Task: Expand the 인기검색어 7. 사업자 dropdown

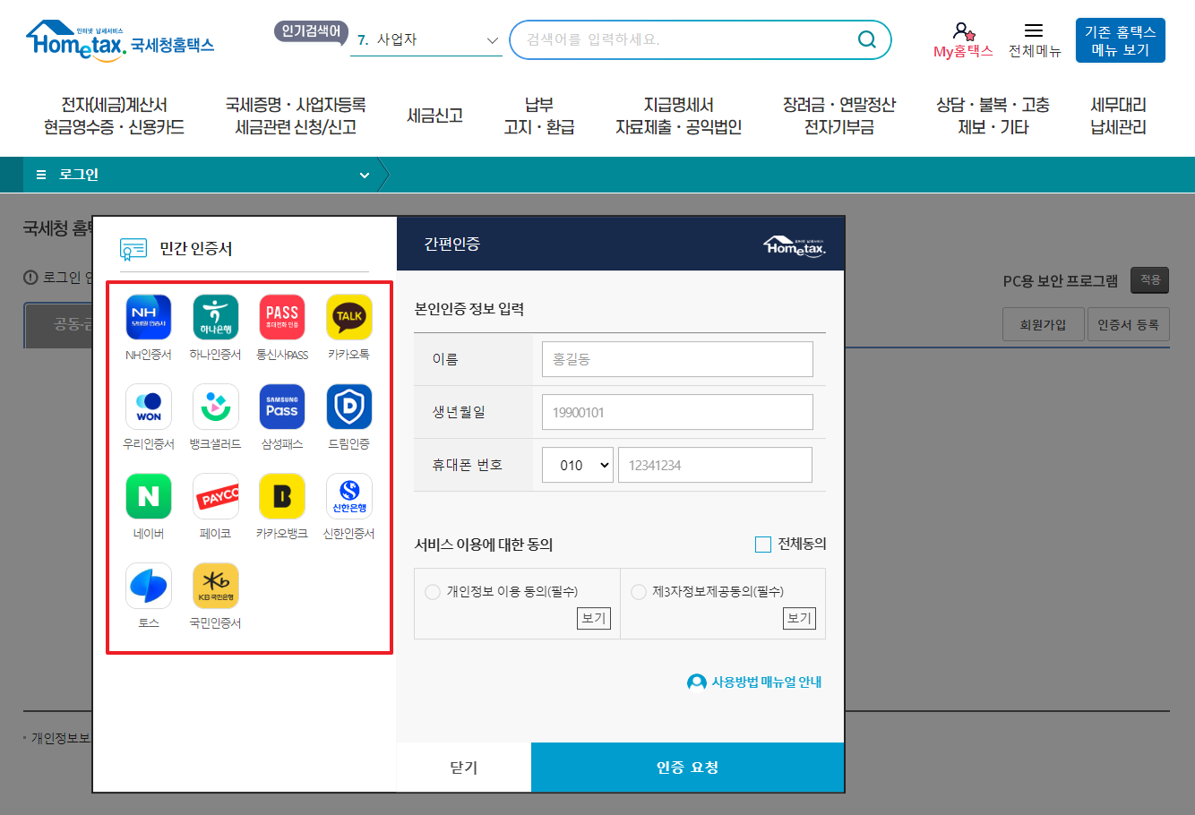Action: click(426, 39)
